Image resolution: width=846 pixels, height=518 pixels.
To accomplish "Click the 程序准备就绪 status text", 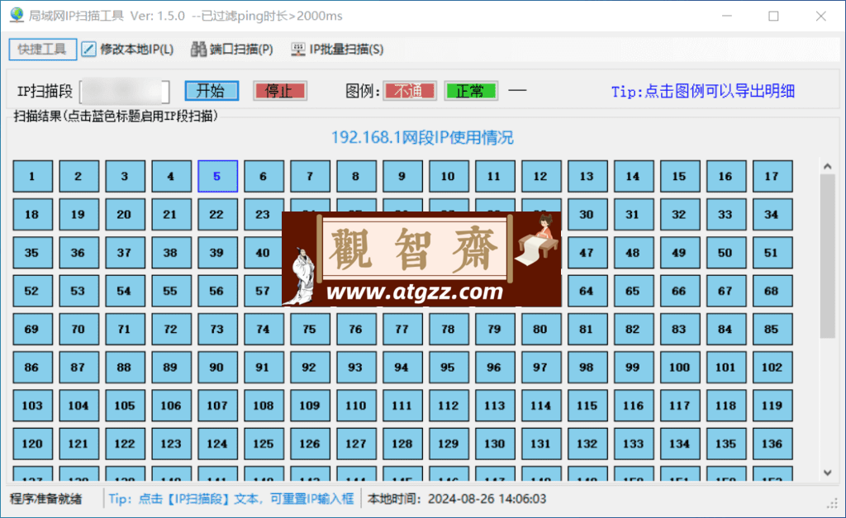I will point(46,498).
